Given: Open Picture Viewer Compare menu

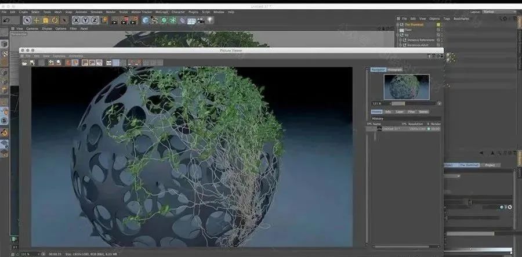Looking at the screenshot, I should [59, 56].
